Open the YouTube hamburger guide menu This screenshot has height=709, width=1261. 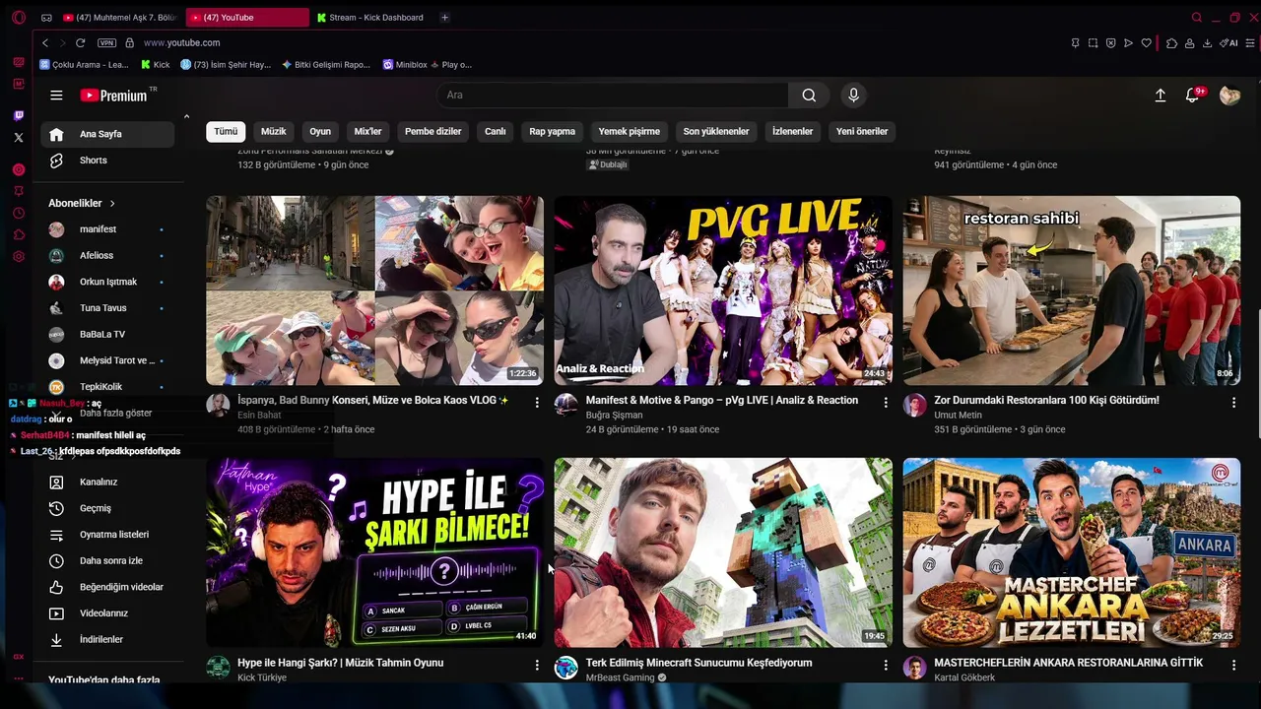(56, 96)
